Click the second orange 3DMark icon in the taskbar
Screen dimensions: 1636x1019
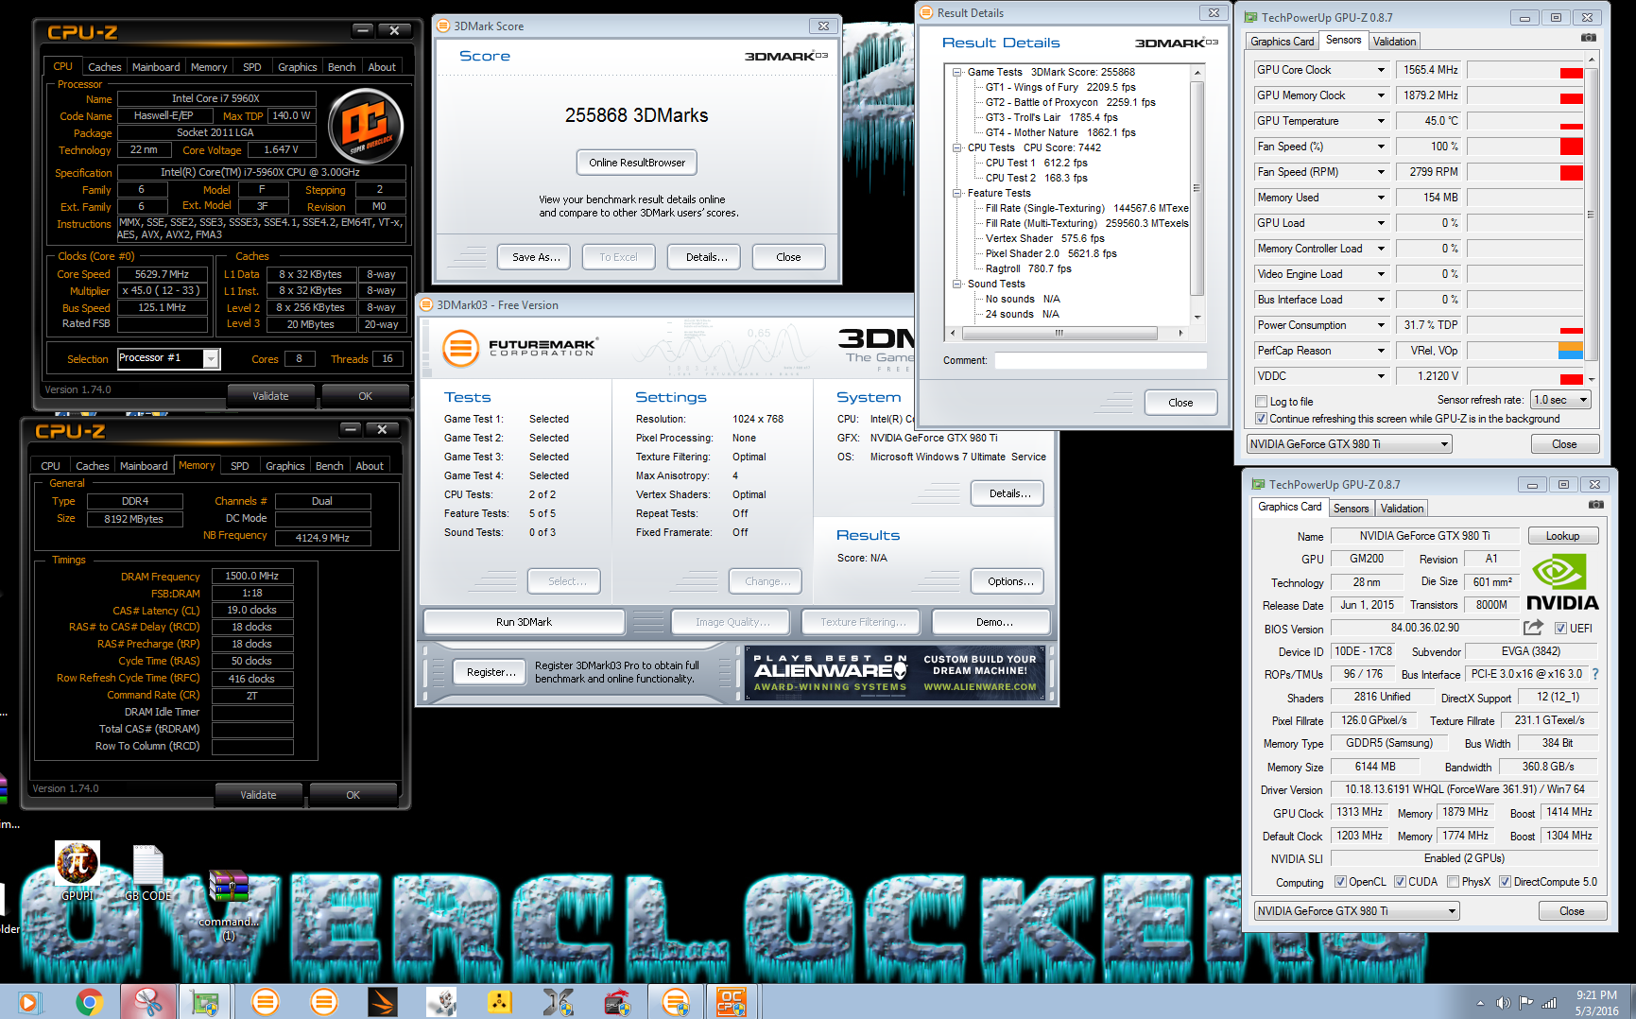(x=324, y=1002)
